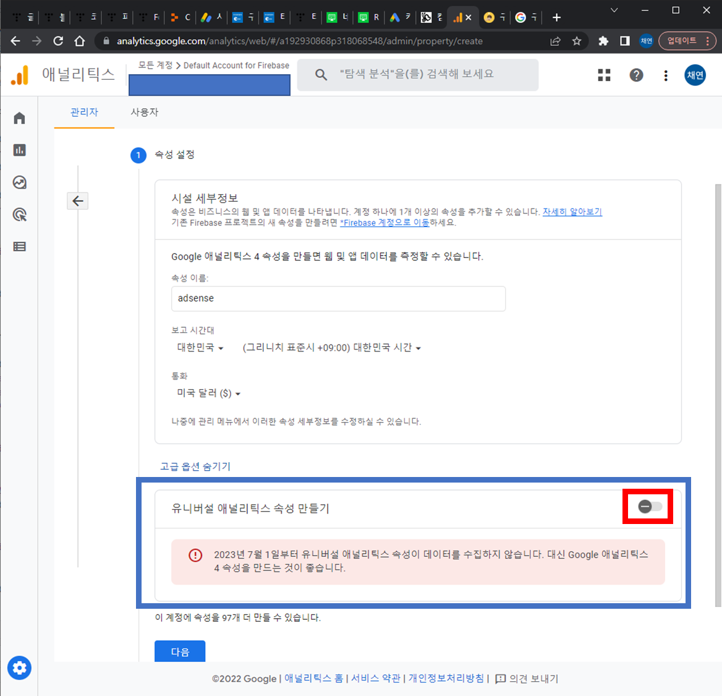Open Admin gear at bottom left
Screen dimensions: 722x696
tap(19, 668)
